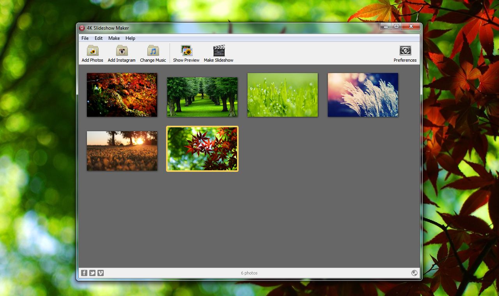Select the Add Instagram import tool

[121, 53]
